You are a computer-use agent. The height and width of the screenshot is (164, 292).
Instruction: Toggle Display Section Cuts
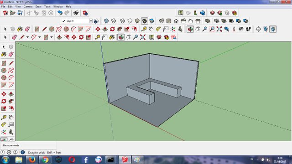click(x=273, y=29)
